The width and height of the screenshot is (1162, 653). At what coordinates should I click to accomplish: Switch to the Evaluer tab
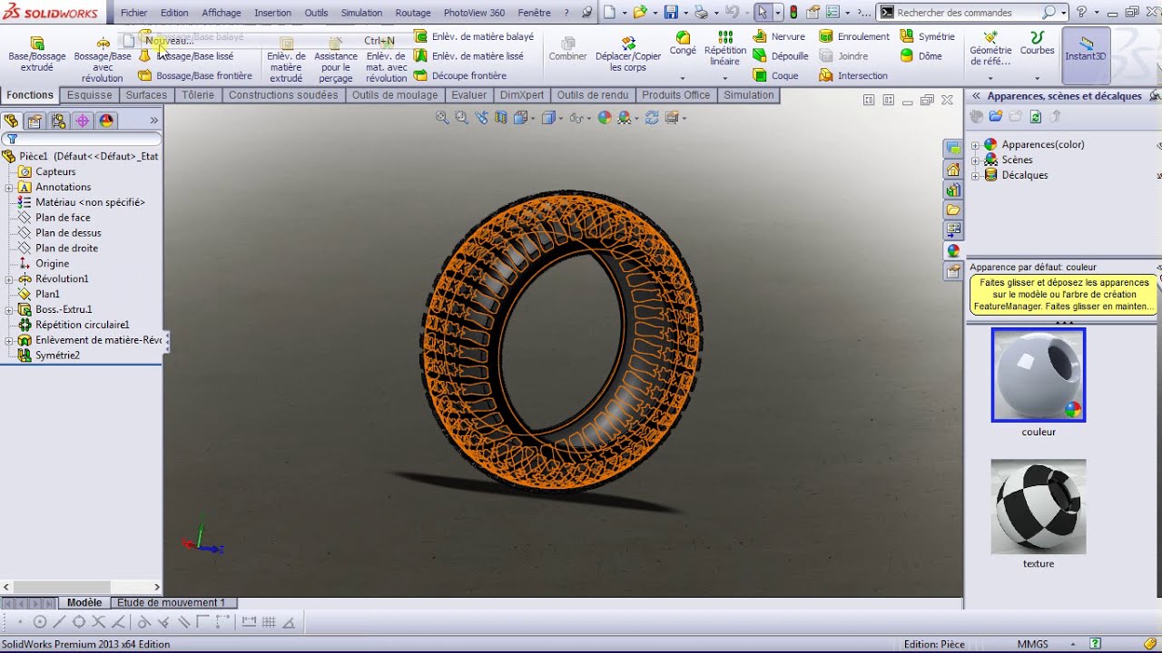click(x=468, y=95)
